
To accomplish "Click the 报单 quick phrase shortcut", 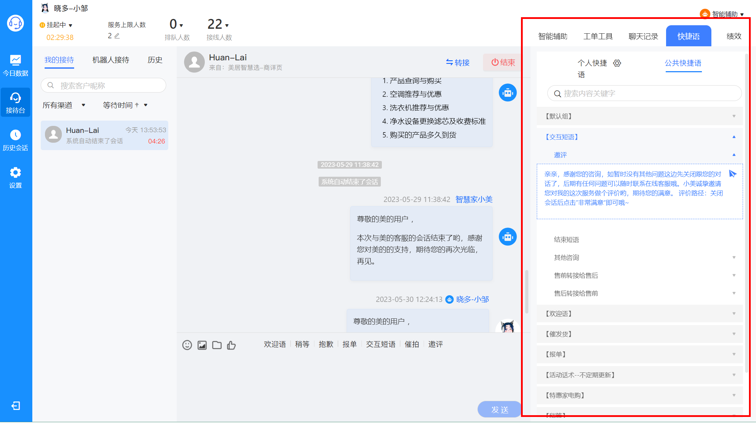I will pyautogui.click(x=350, y=344).
